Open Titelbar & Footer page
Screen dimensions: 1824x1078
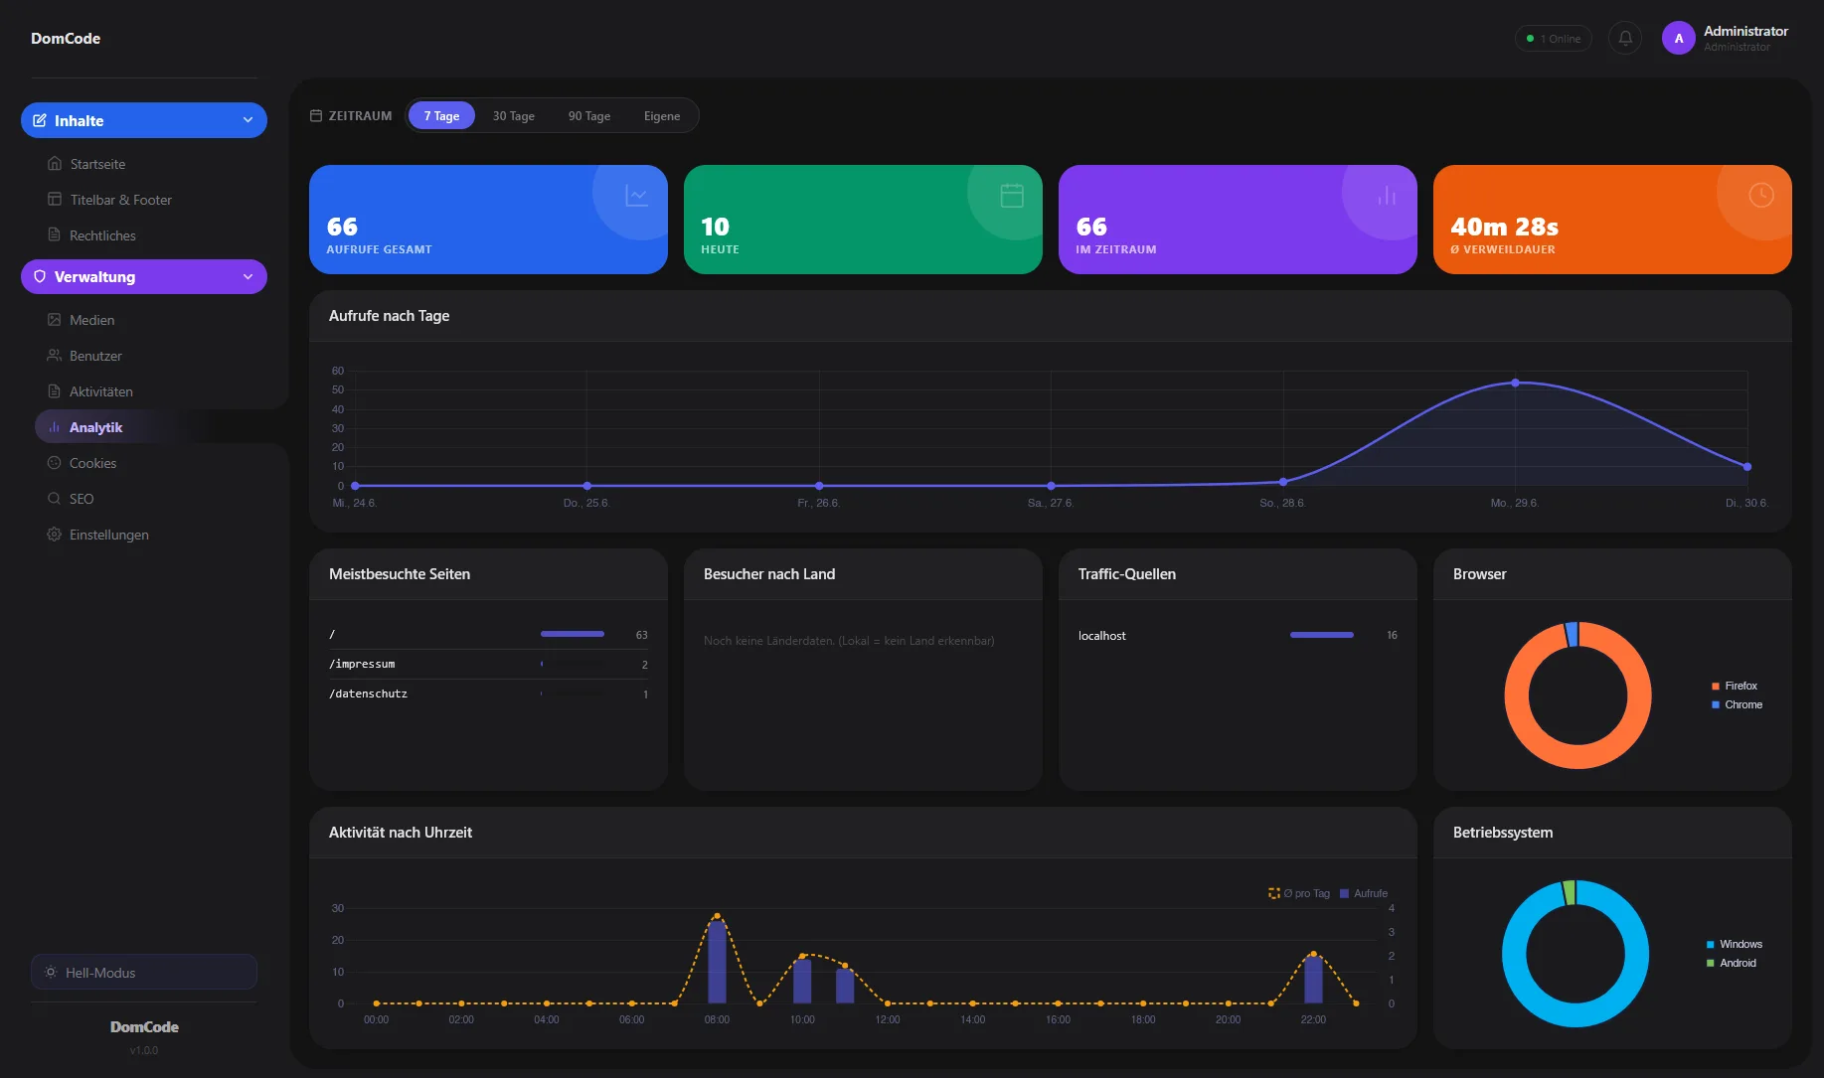click(144, 200)
